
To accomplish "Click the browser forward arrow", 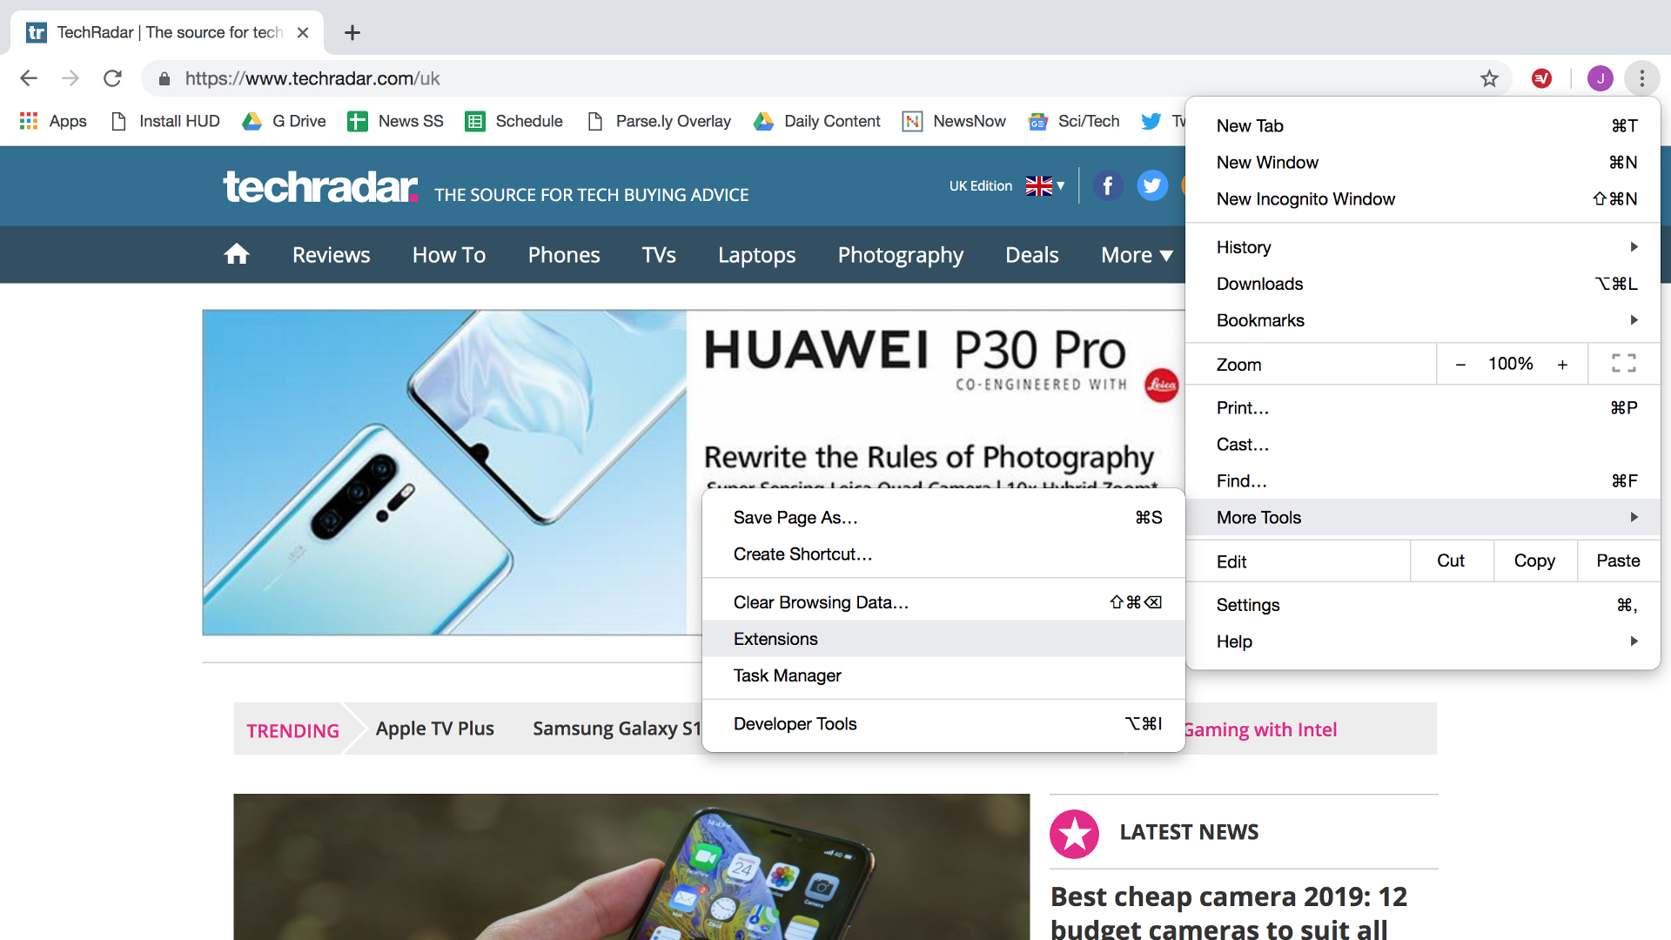I will click(x=70, y=78).
